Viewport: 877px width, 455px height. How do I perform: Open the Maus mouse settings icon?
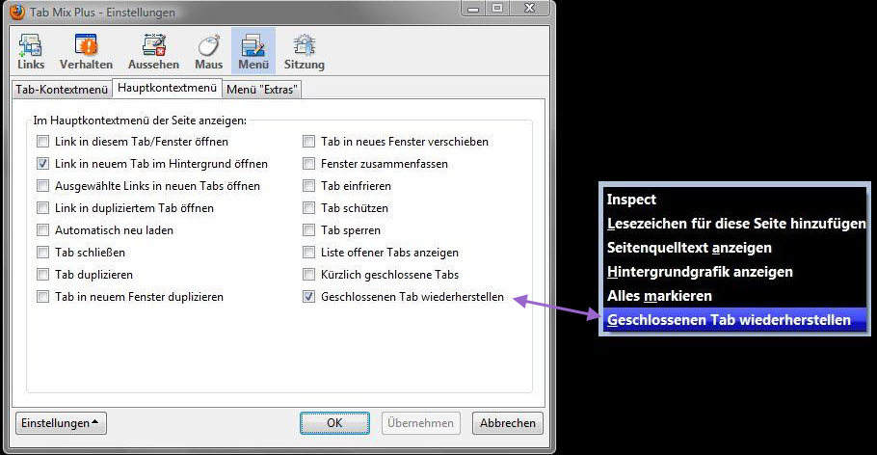208,51
